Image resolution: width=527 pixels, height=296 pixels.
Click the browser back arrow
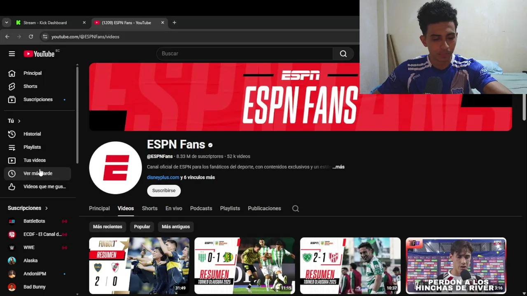coord(7,37)
